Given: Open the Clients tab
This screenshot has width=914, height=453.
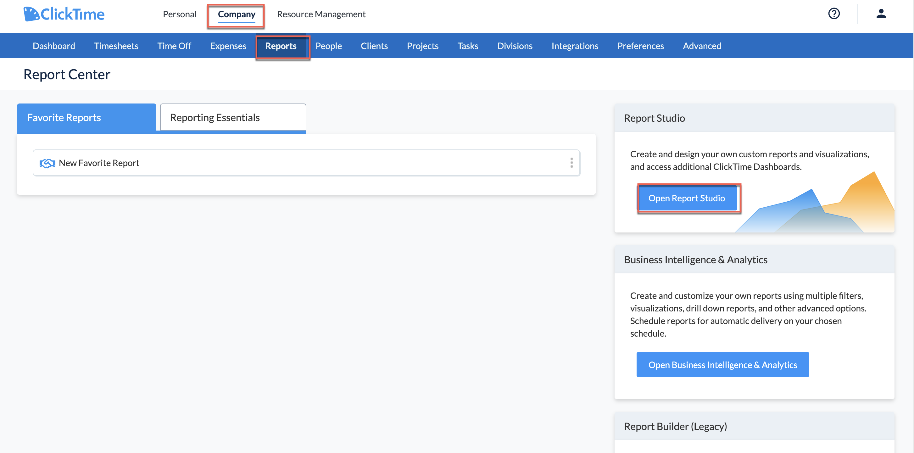Looking at the screenshot, I should coord(374,46).
